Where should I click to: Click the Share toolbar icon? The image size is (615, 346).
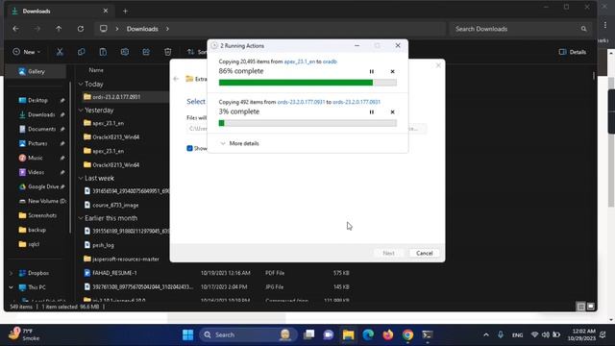[x=146, y=52]
